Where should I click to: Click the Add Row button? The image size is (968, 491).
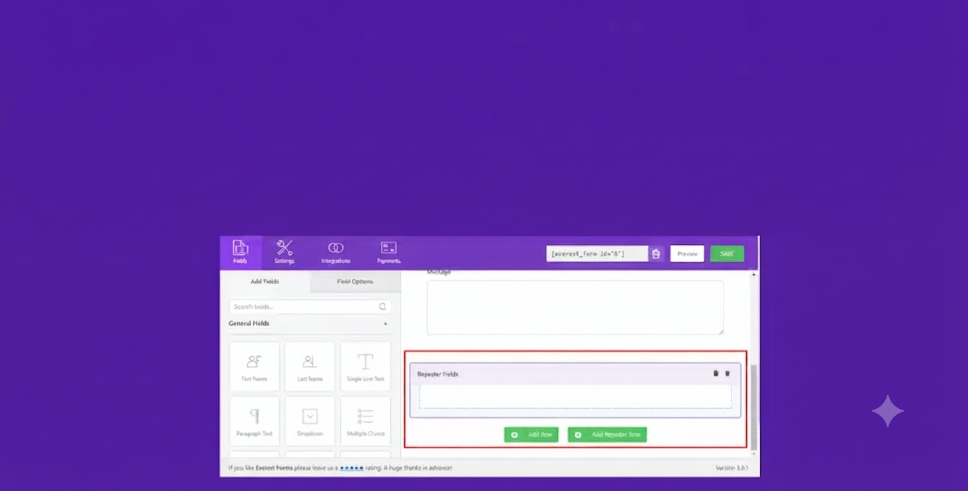coord(531,434)
